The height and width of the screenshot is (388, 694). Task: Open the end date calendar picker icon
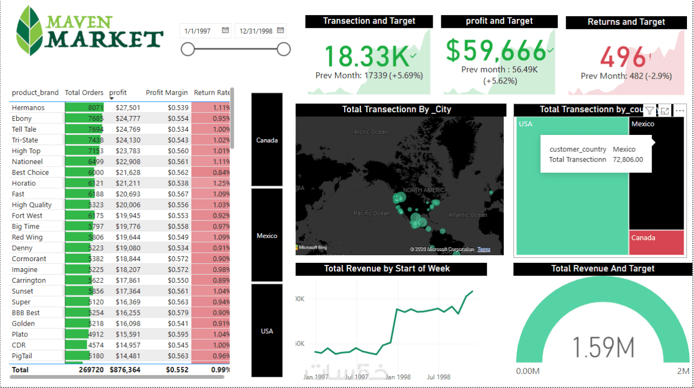[x=280, y=31]
